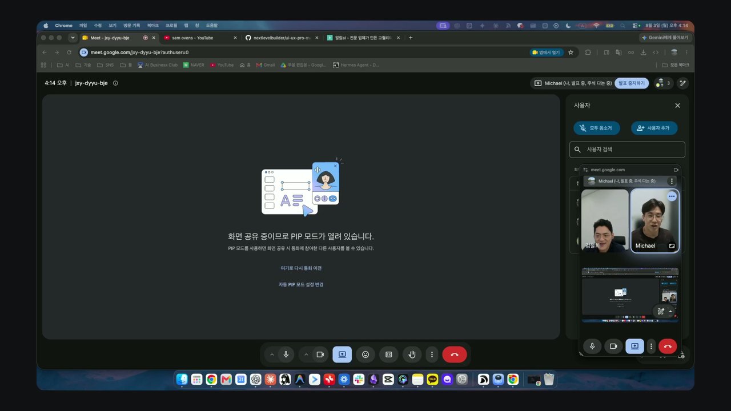Open Slack from the Dock
This screenshot has width=731, height=411.
[x=359, y=379]
